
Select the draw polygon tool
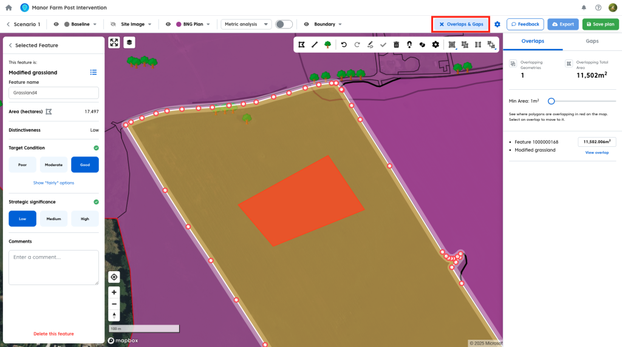click(301, 44)
